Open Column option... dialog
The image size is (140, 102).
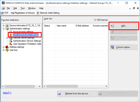[124, 47]
